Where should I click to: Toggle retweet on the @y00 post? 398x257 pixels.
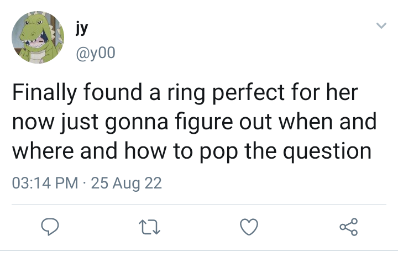149,227
